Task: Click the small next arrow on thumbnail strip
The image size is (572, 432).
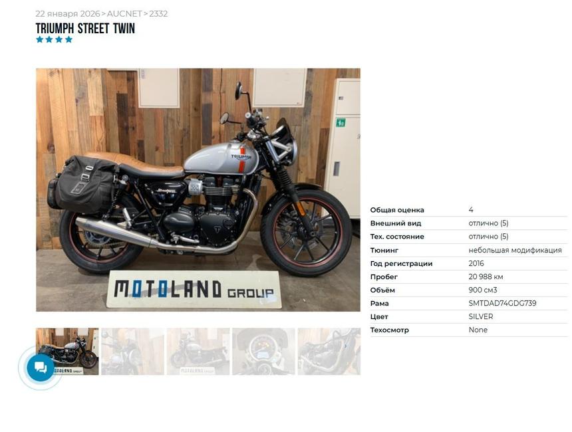Action: [345, 346]
